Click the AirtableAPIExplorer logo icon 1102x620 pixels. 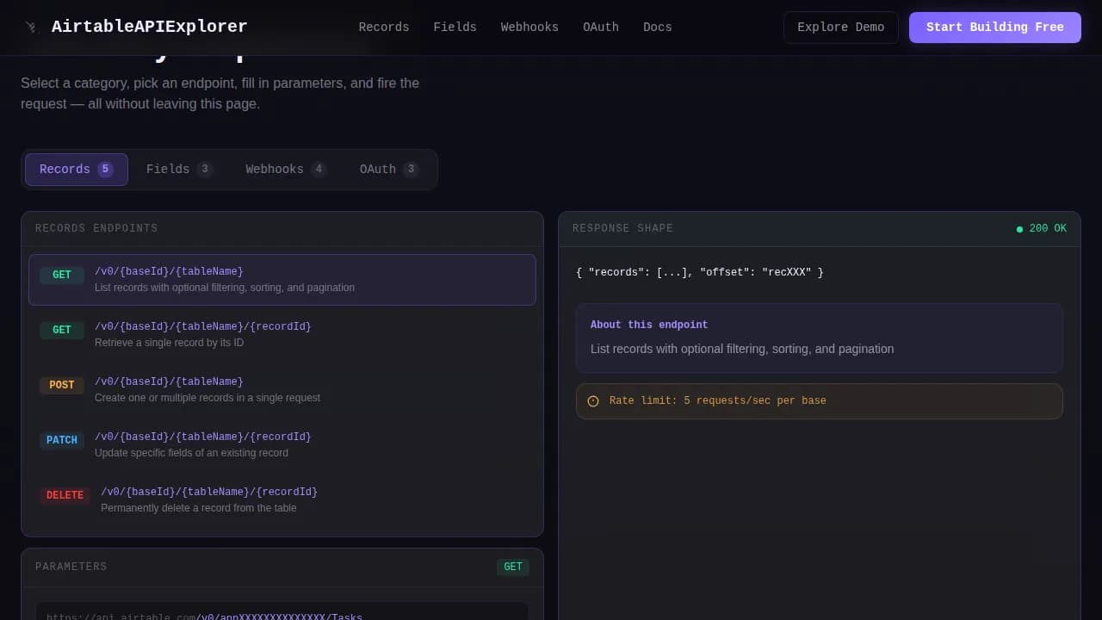point(32,27)
